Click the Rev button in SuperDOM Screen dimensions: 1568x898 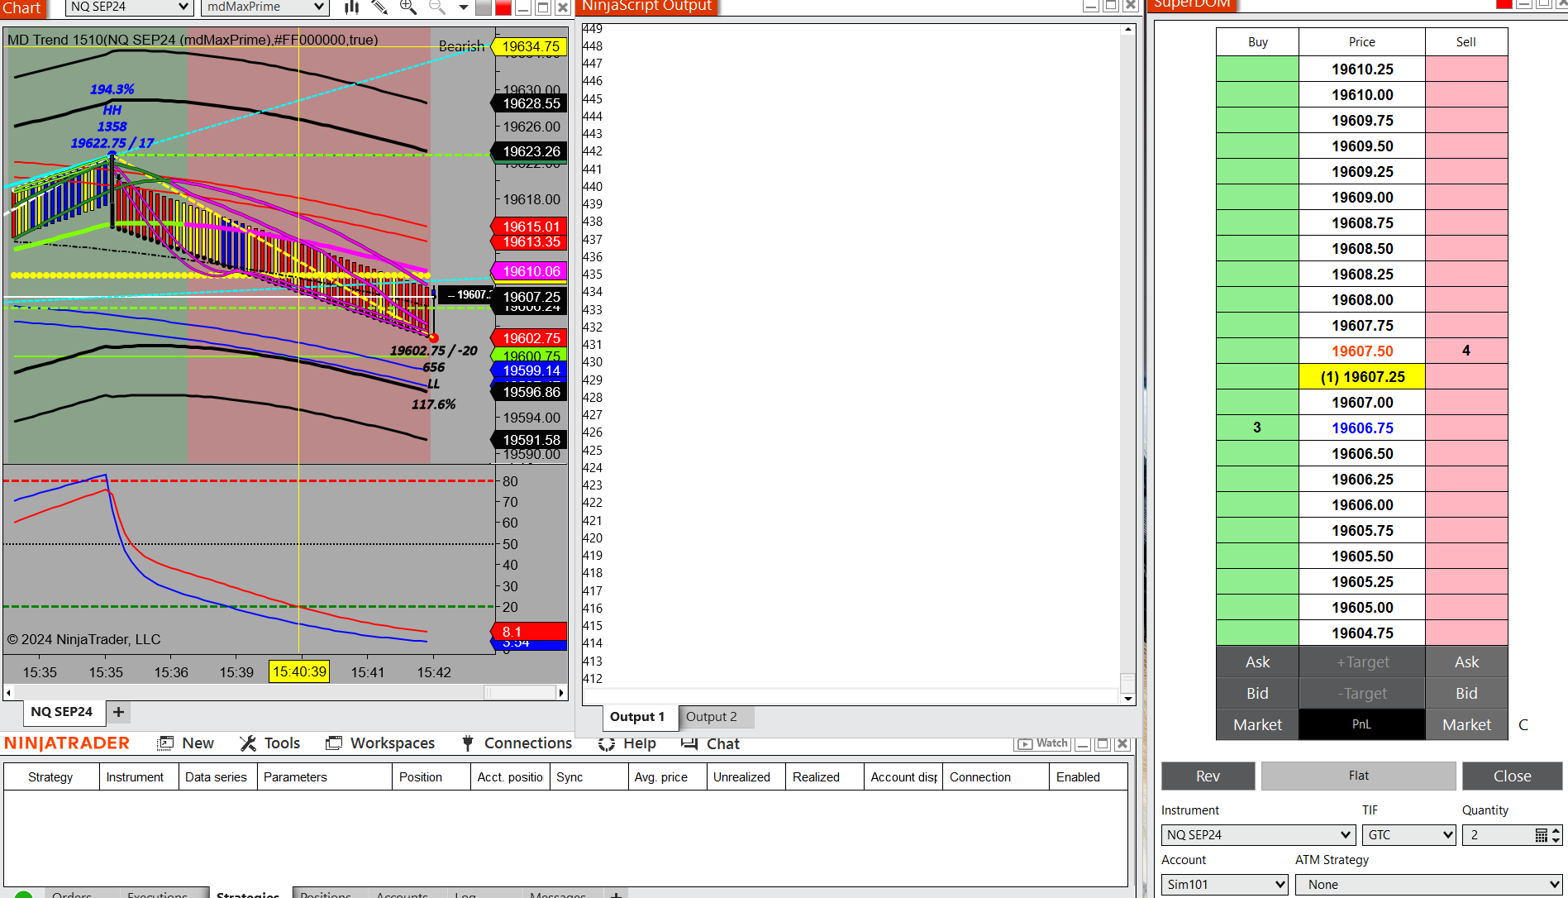point(1208,776)
